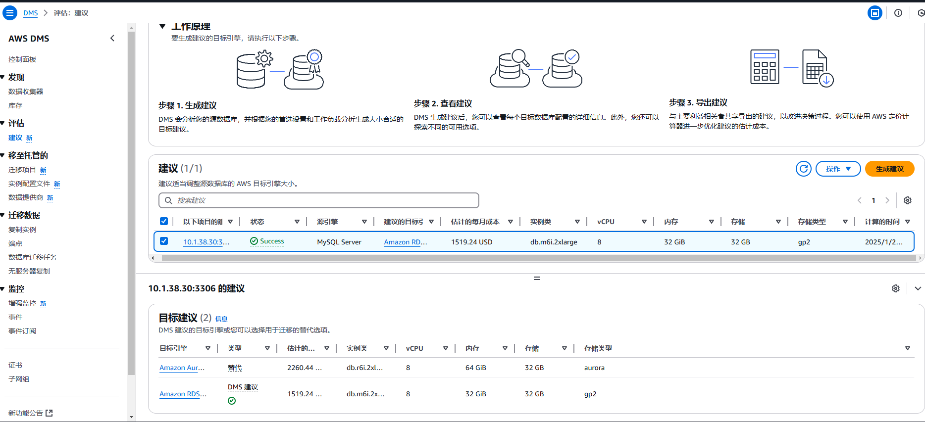The height and width of the screenshot is (422, 925).
Task: Open 库存 in the sidebar
Action: (x=15, y=105)
